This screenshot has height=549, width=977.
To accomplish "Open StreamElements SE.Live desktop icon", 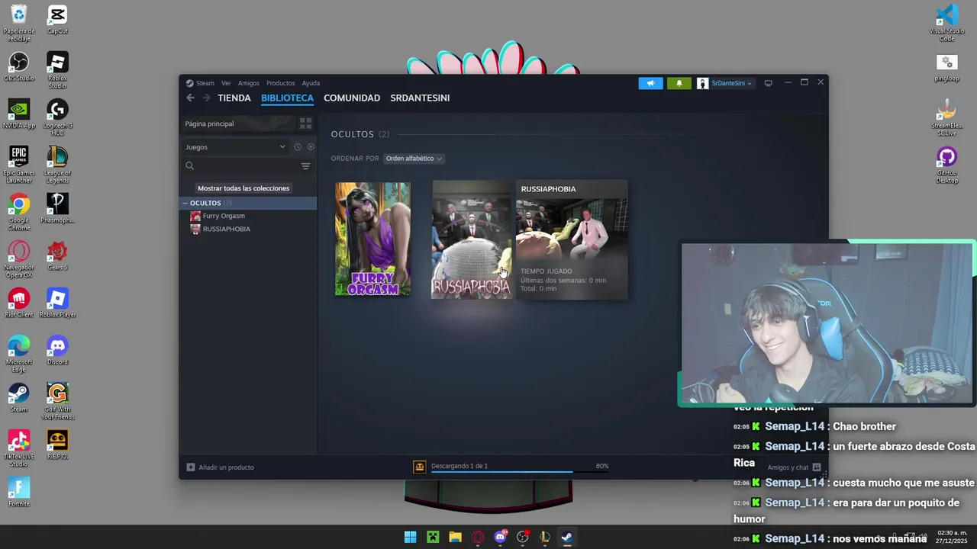I will [946, 117].
